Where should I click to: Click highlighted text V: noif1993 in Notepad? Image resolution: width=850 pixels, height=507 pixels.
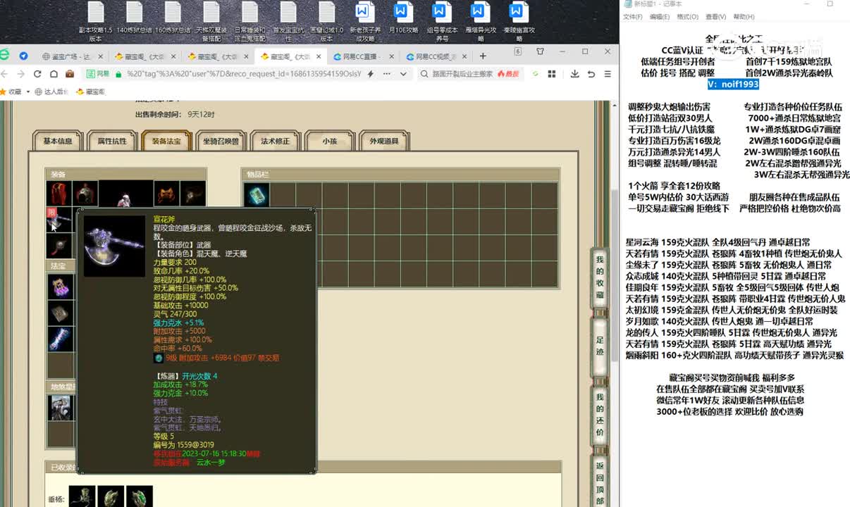pos(733,84)
